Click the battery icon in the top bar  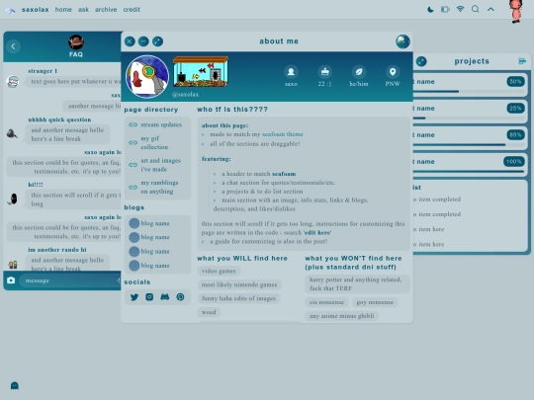445,10
